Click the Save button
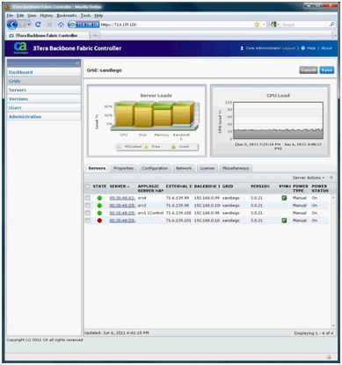The image size is (342, 365). 326,70
